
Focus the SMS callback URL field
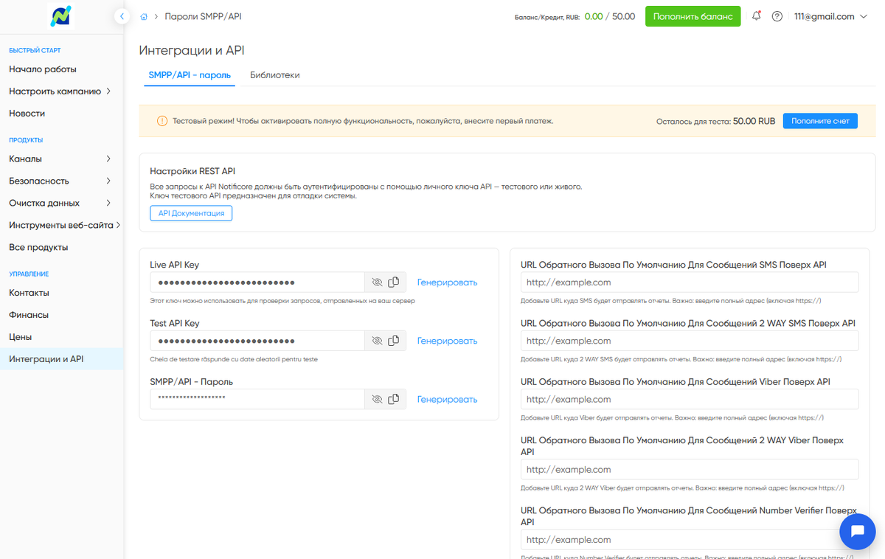pos(690,282)
